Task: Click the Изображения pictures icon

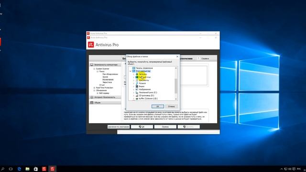Action: [x=137, y=89]
